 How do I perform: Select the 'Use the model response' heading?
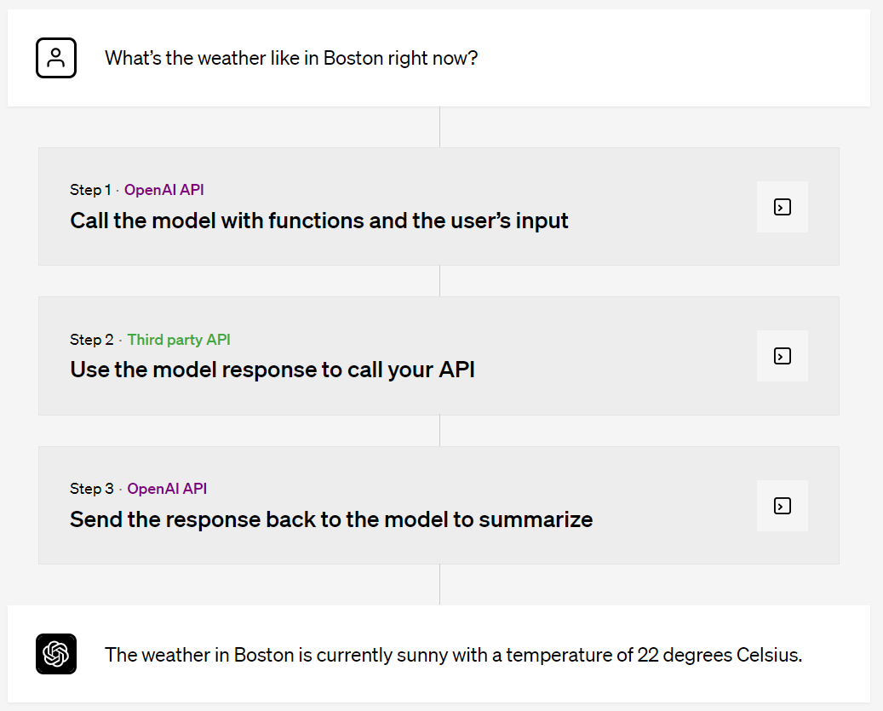coord(272,370)
